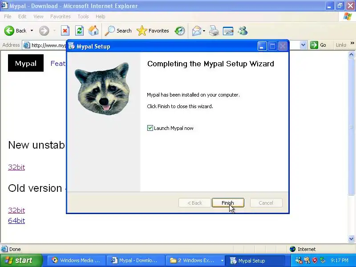Image resolution: width=356 pixels, height=267 pixels.
Task: Click the Internet zone globe in status bar
Action: [x=292, y=249]
